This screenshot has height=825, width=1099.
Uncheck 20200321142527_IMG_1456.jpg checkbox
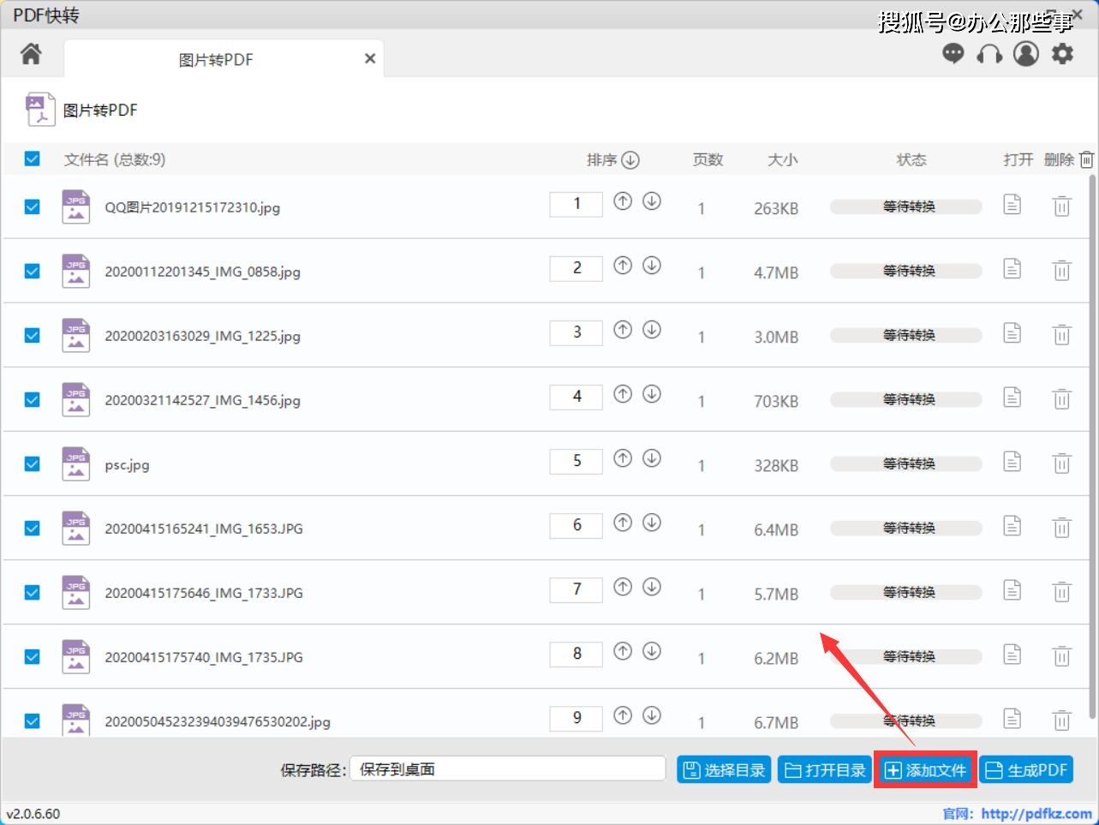33,399
